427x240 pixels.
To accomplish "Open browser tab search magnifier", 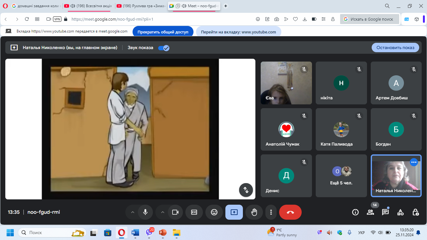I will pyautogui.click(x=387, y=6).
